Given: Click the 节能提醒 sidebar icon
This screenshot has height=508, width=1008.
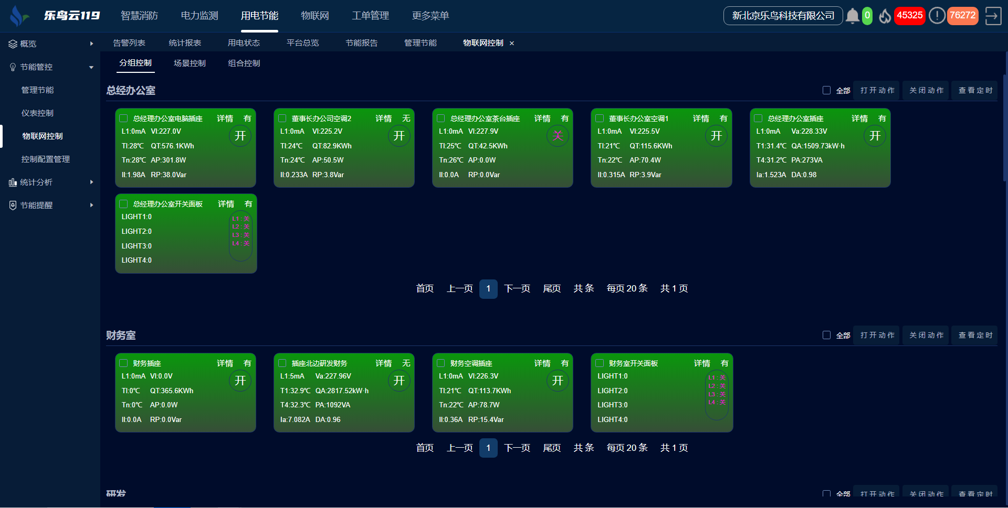Looking at the screenshot, I should pyautogui.click(x=13, y=206).
